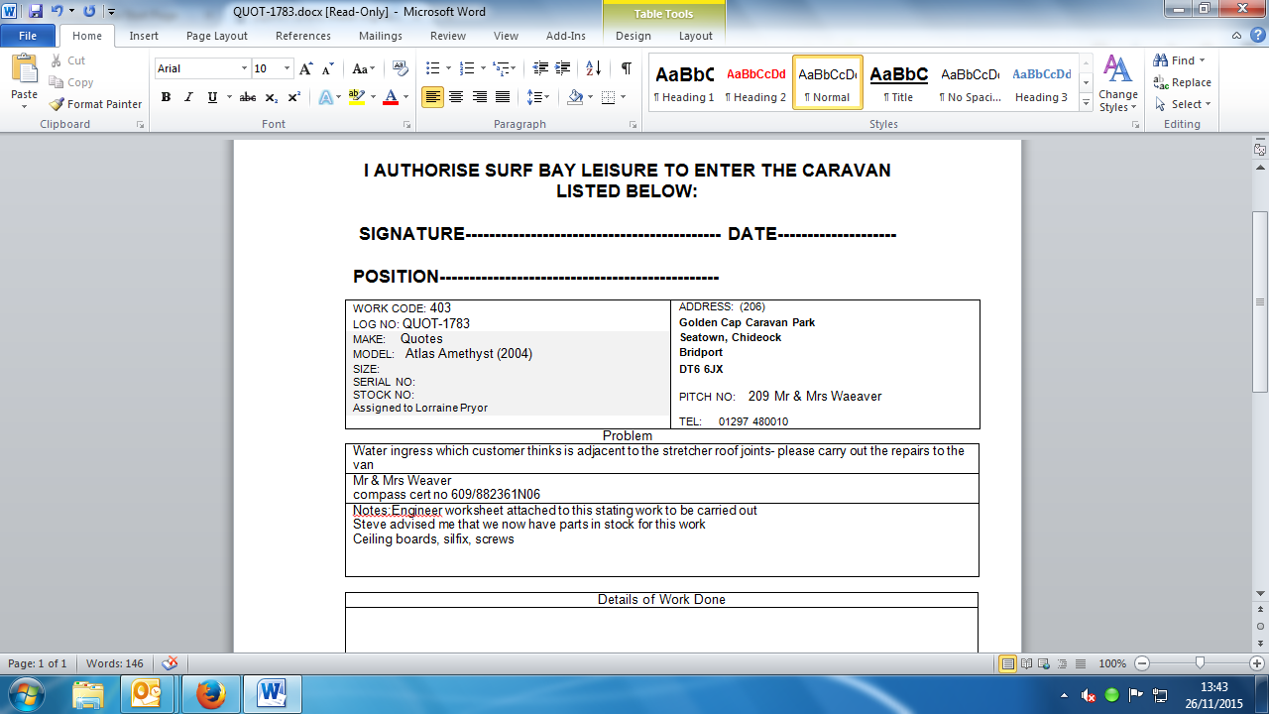Toggle Italic formatting
The height and width of the screenshot is (714, 1269).
[x=188, y=97]
